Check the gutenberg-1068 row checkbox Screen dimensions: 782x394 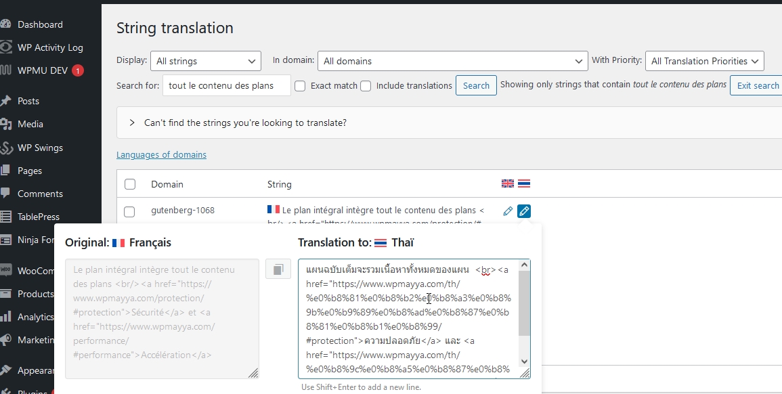130,212
